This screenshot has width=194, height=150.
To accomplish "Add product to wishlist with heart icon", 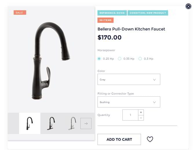I will [150, 139].
